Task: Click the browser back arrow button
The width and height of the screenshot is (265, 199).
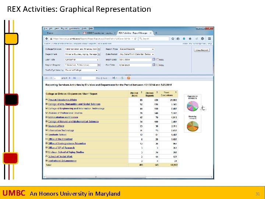Action: point(46,39)
